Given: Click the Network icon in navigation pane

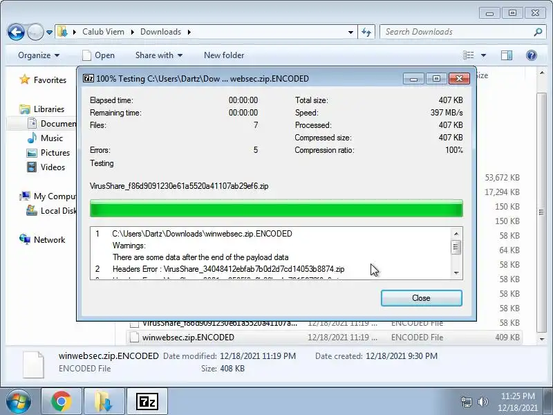Looking at the screenshot, I should tap(25, 239).
